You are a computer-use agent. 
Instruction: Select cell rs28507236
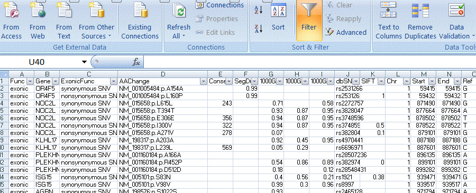coord(347,155)
